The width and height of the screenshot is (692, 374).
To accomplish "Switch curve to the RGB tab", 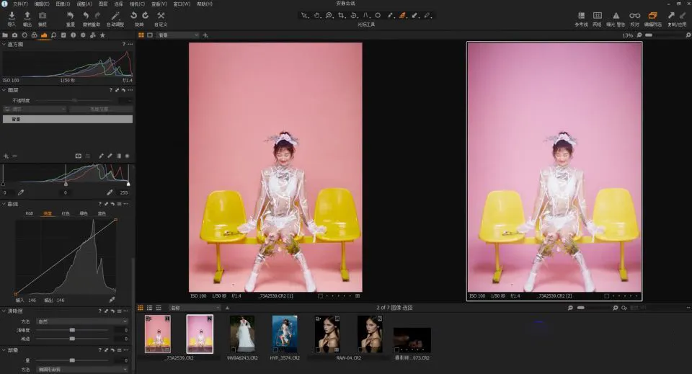I will point(29,213).
